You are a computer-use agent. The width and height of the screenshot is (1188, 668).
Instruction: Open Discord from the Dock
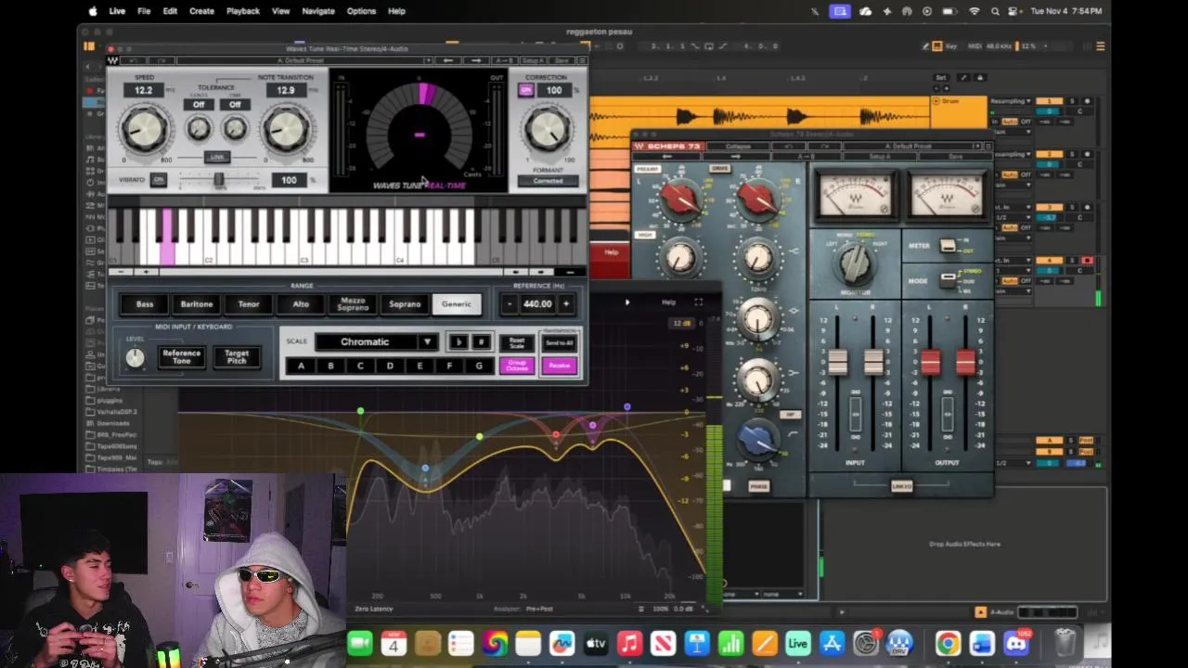tap(1016, 643)
